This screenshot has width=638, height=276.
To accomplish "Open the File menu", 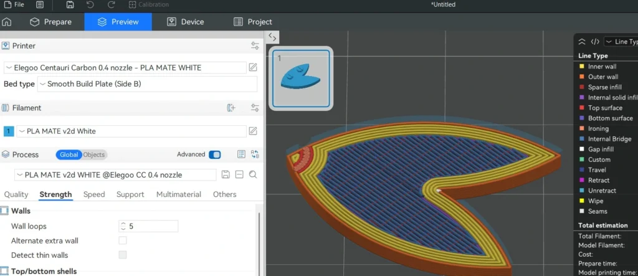I will (14, 5).
